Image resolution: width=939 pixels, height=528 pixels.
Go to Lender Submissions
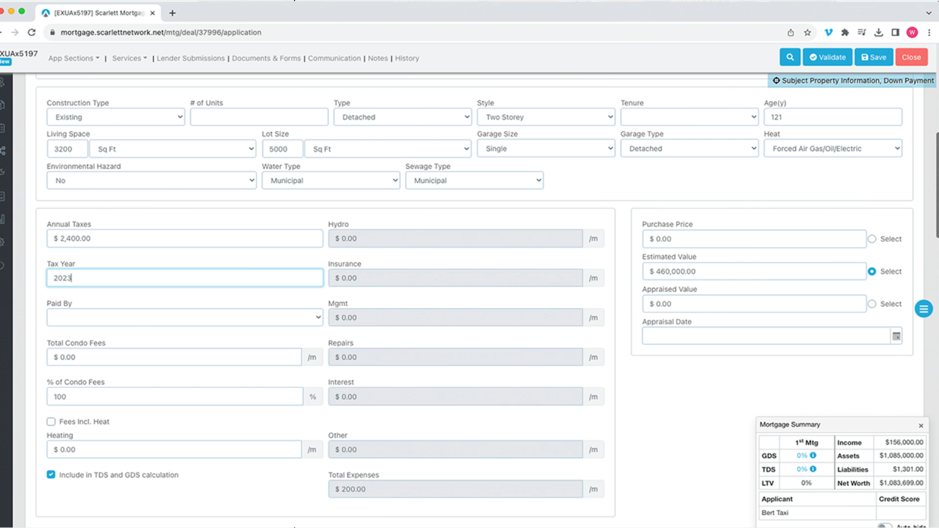click(x=190, y=58)
